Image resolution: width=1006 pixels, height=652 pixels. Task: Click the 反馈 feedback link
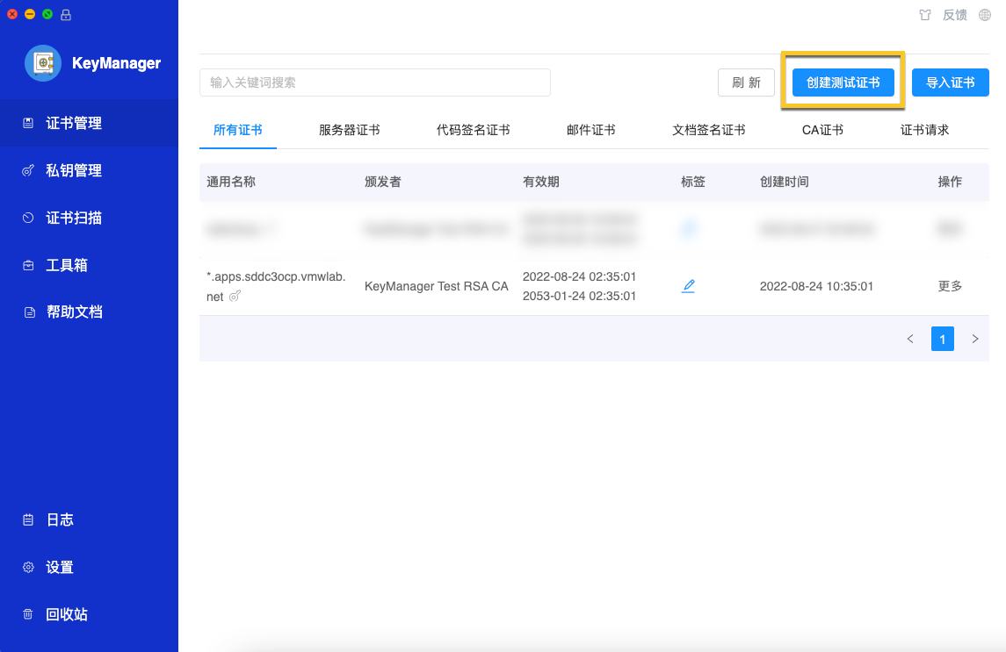coord(955,15)
